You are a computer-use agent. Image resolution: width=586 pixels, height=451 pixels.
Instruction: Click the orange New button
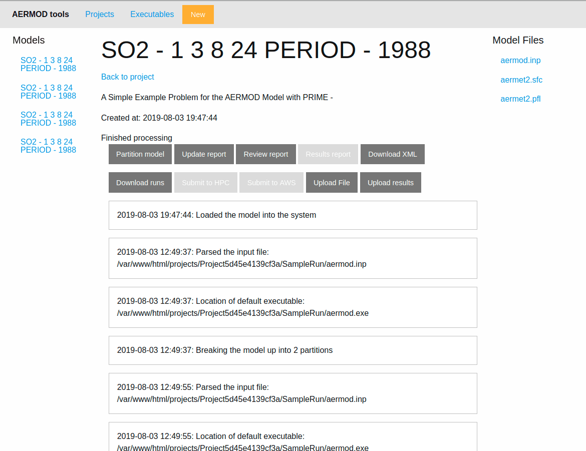(x=198, y=15)
